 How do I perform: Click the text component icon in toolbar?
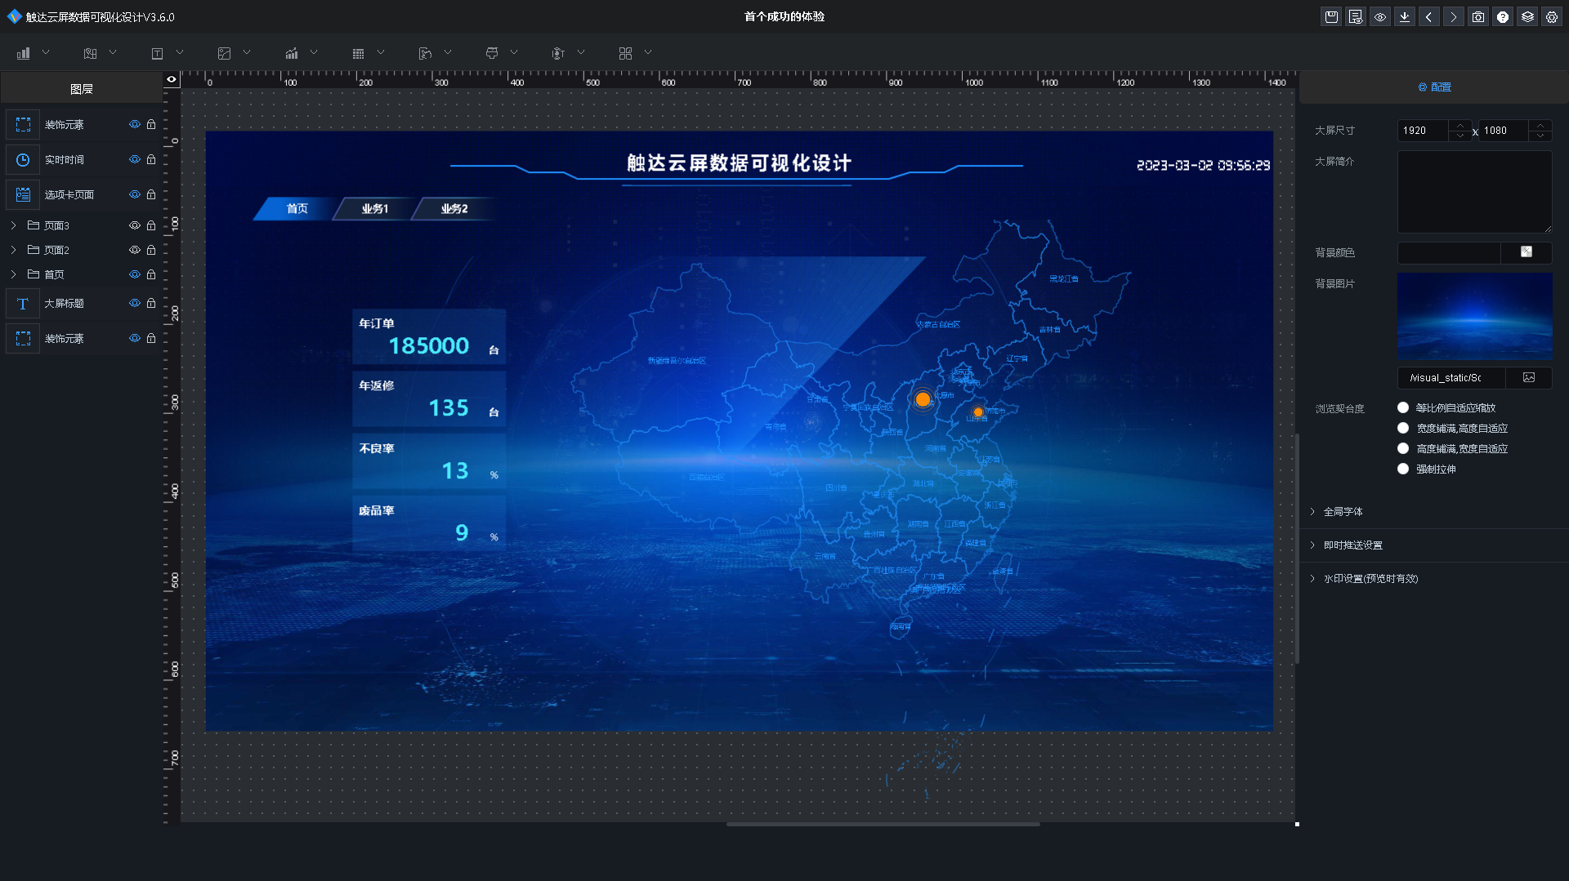[x=158, y=53]
